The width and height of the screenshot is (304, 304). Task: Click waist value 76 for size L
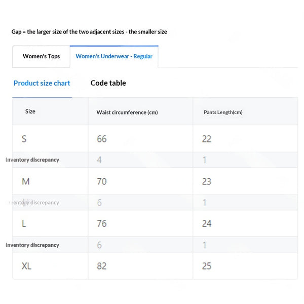(x=102, y=224)
